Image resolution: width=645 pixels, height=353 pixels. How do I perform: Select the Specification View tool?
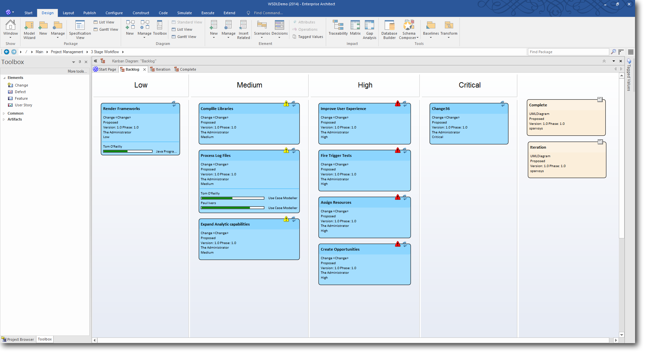[x=79, y=30]
